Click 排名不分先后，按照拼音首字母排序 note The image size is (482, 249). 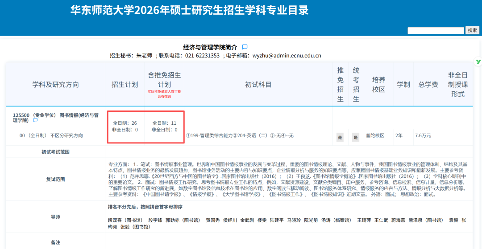[145, 207]
